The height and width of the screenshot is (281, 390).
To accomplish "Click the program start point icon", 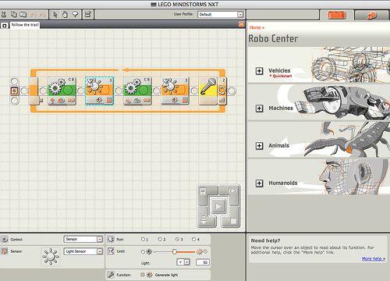I will [x=15, y=91].
